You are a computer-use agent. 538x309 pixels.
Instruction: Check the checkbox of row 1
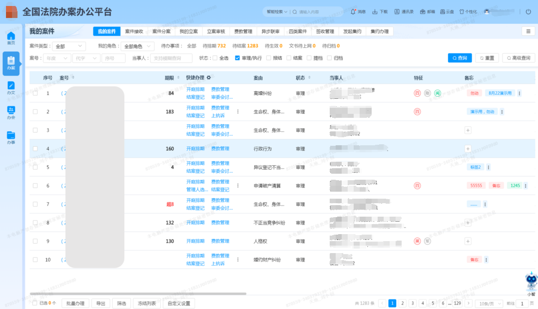click(x=34, y=93)
